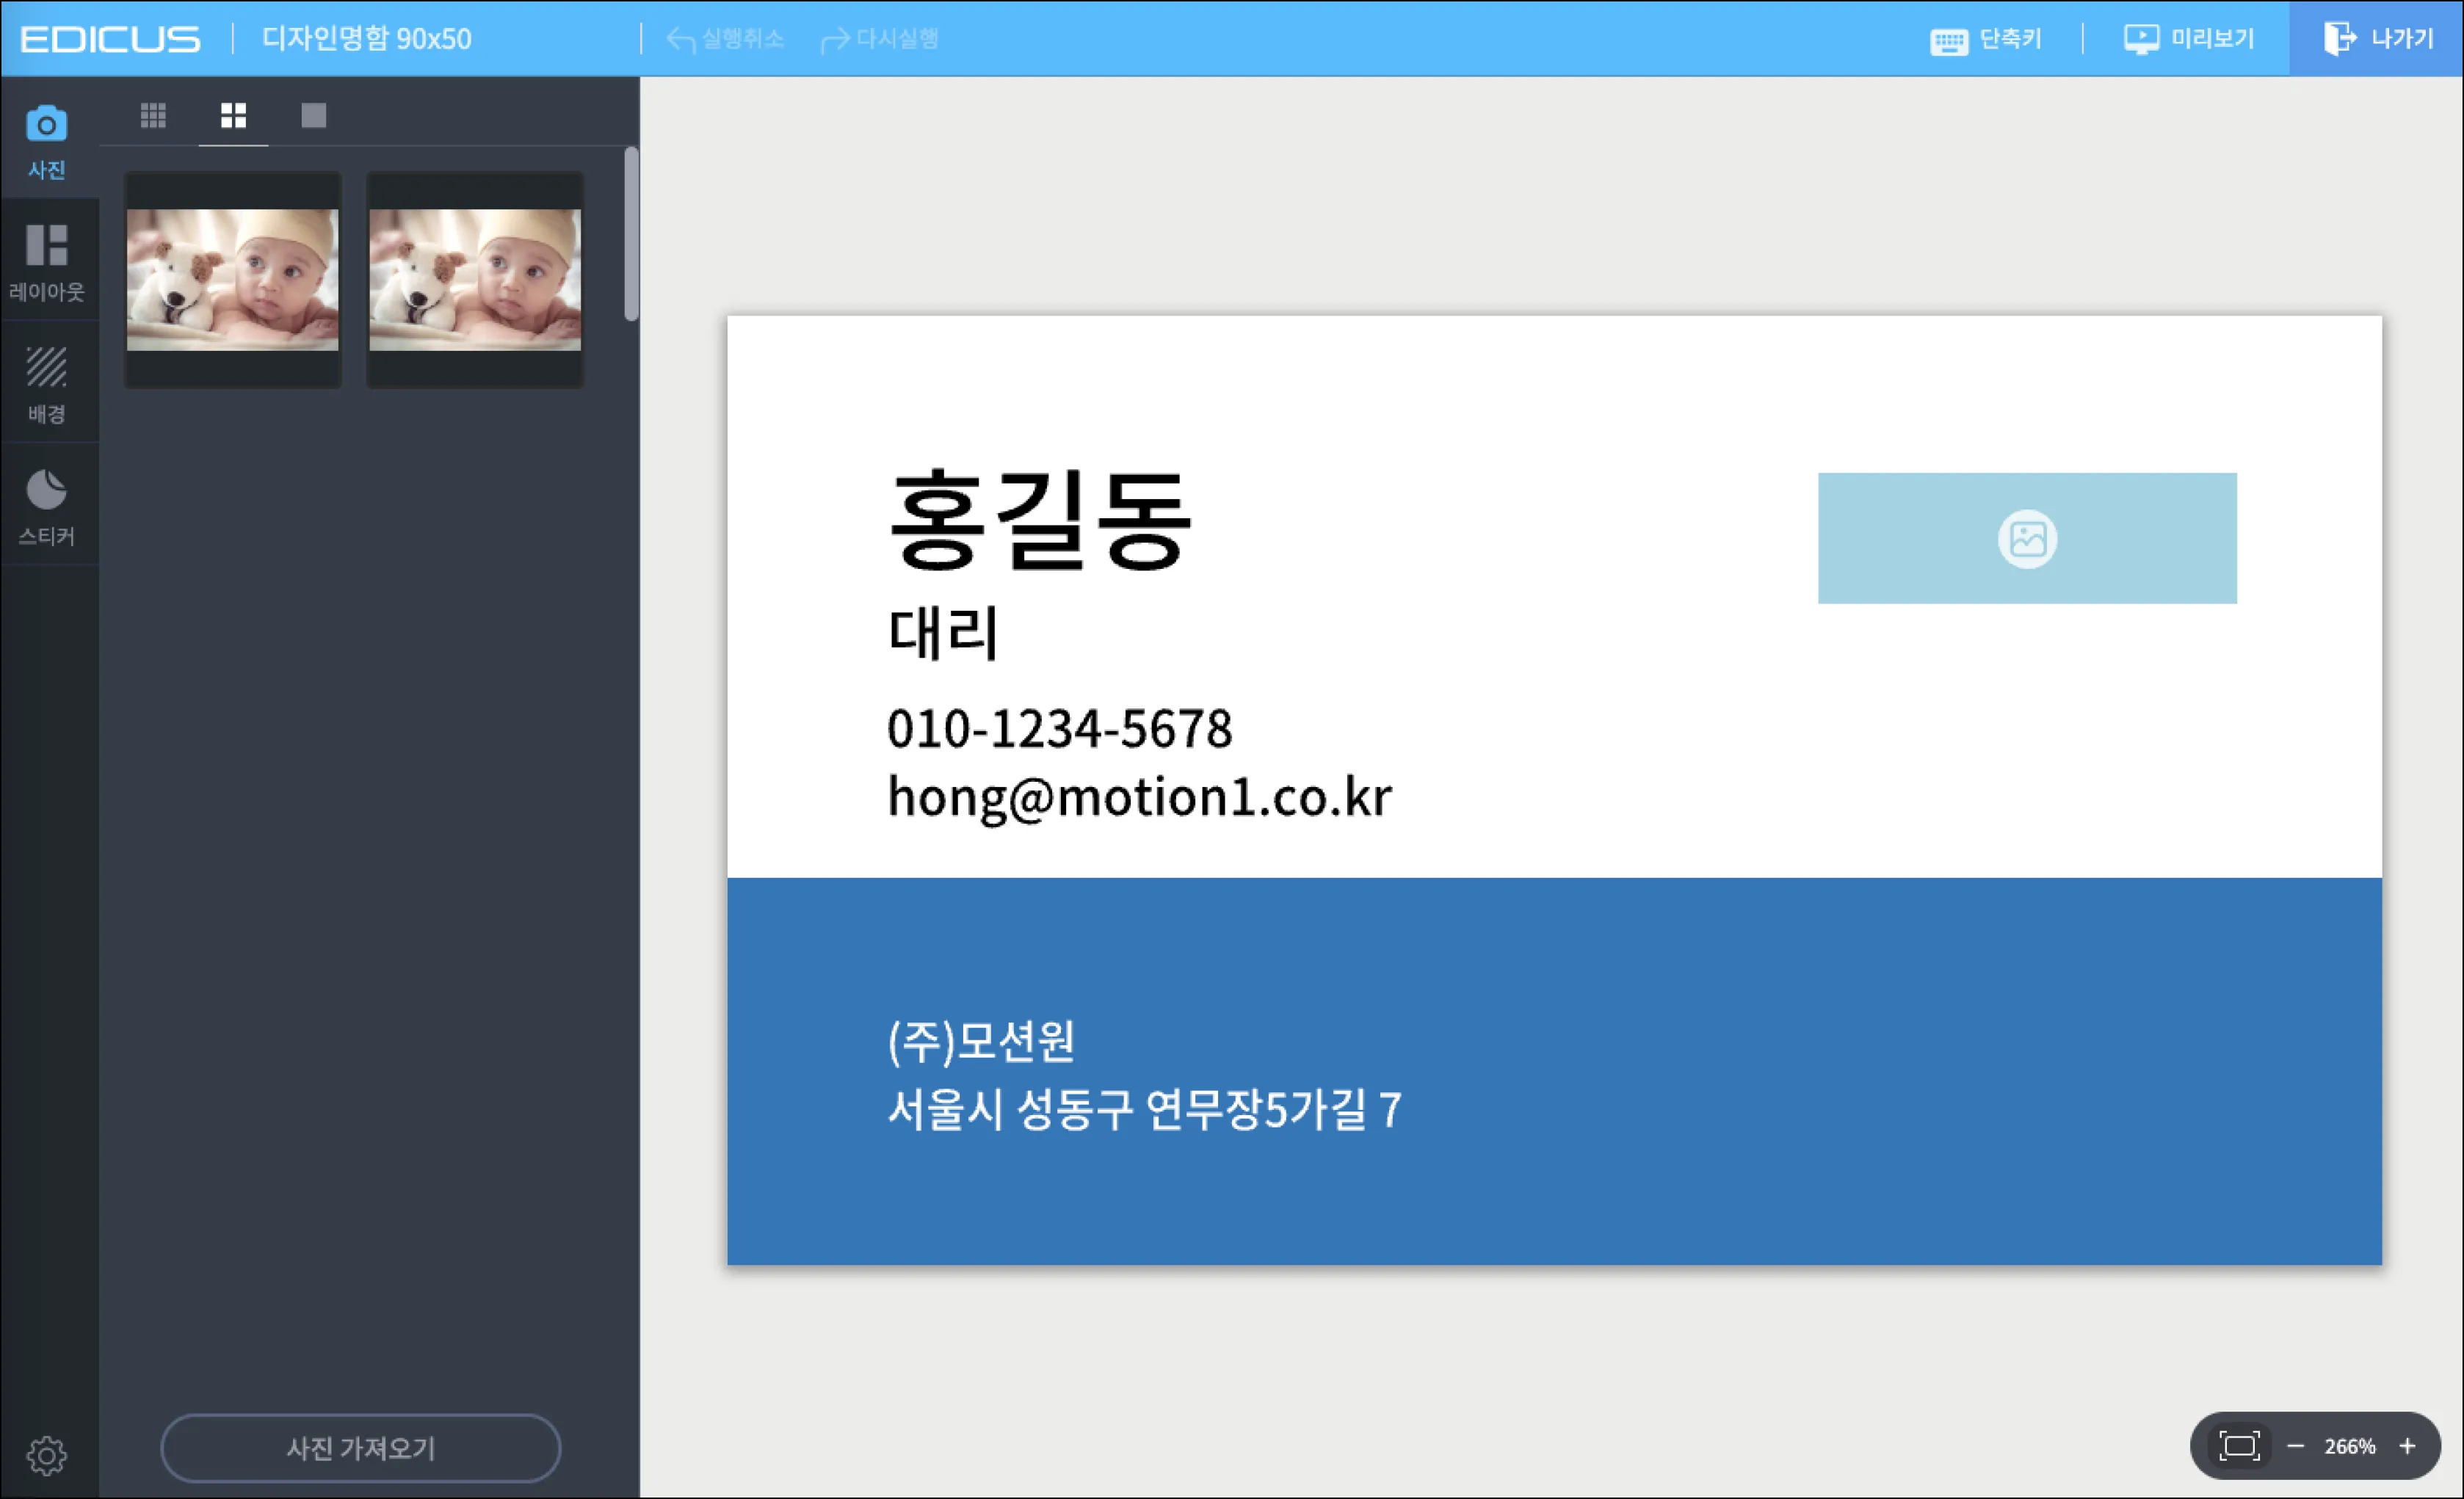The height and width of the screenshot is (1499, 2464).
Task: Click the 266% zoom value
Action: point(2349,1446)
